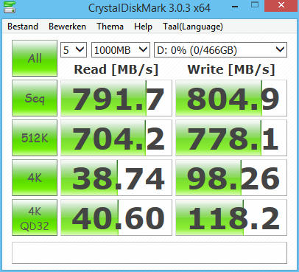Select the 4K read result 38.74
Viewport: 299px width, 272px height.
click(x=116, y=178)
